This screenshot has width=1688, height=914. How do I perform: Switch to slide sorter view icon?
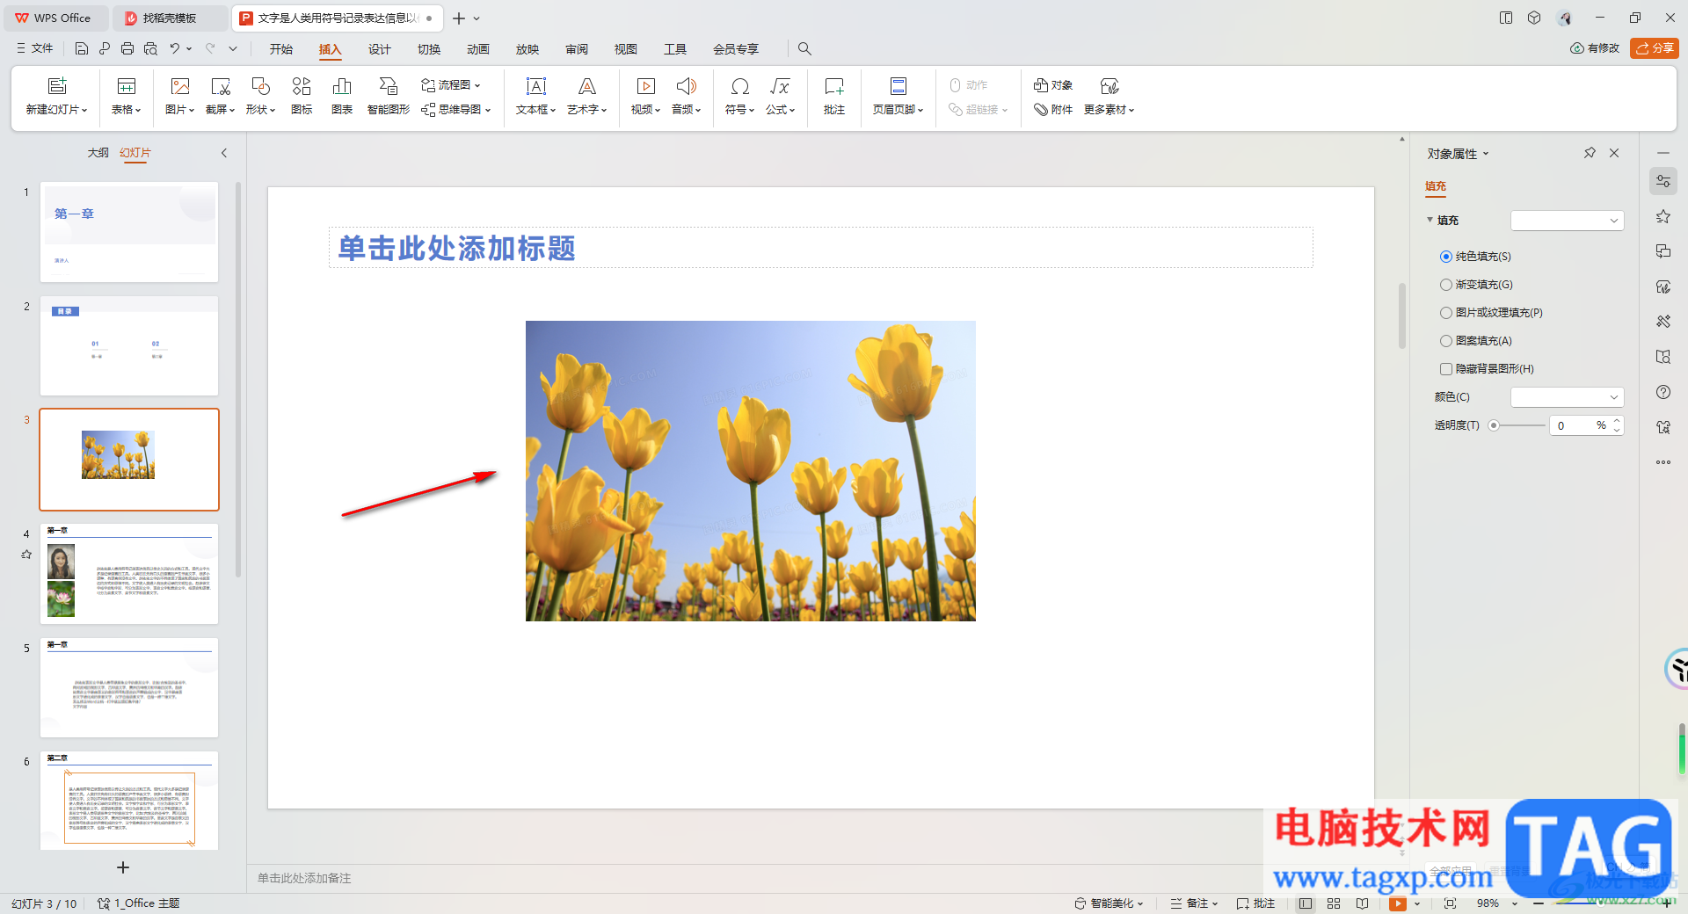1334,903
